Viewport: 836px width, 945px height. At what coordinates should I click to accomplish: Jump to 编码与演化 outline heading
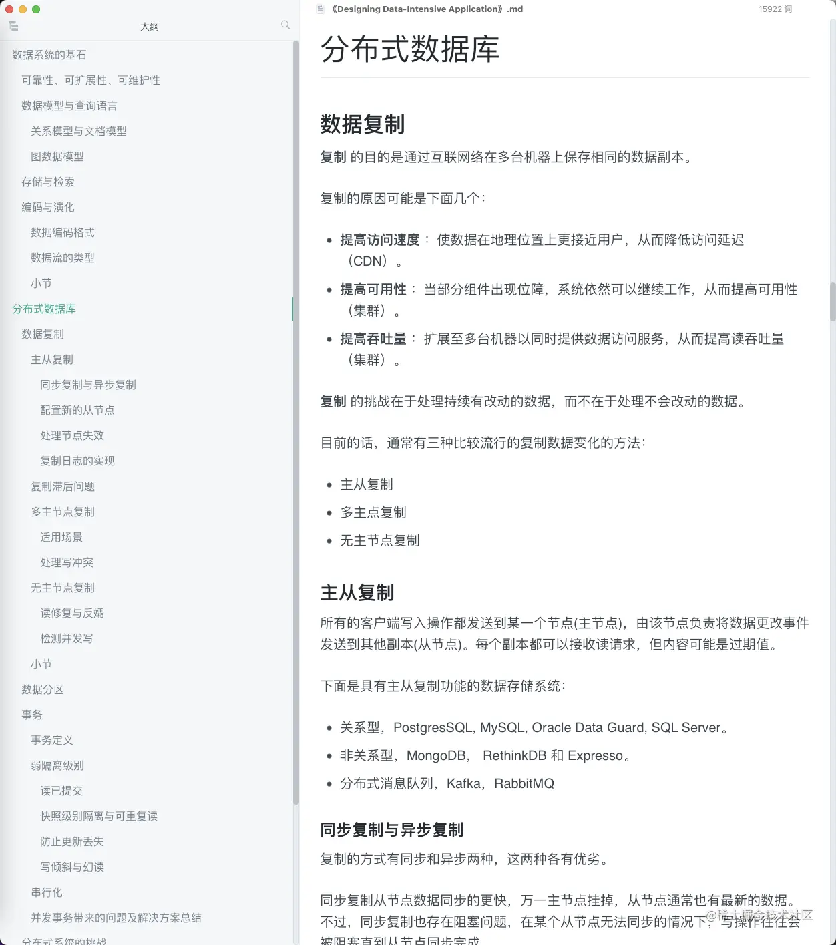tap(48, 207)
